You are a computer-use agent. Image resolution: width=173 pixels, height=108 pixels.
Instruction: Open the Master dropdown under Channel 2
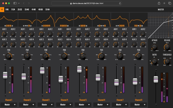[x=27, y=105]
